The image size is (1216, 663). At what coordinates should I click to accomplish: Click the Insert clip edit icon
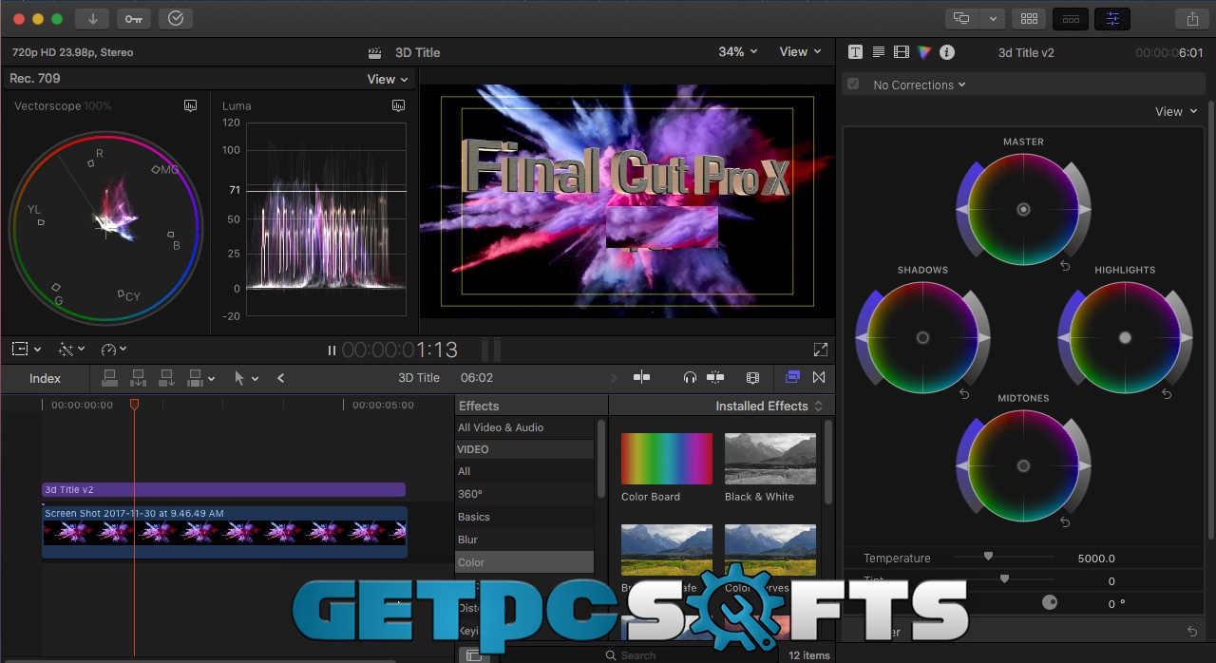click(x=139, y=378)
